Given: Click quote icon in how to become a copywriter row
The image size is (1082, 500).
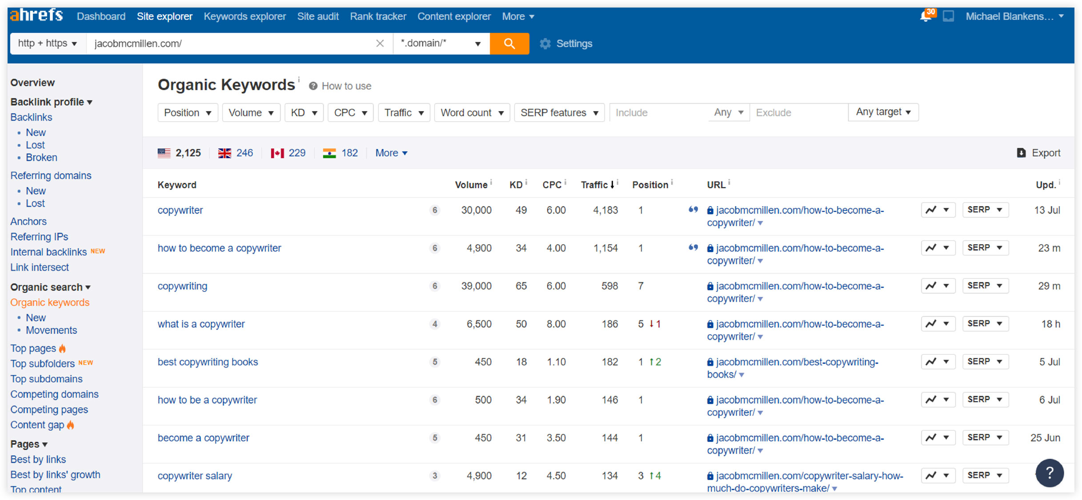Looking at the screenshot, I should (x=693, y=247).
